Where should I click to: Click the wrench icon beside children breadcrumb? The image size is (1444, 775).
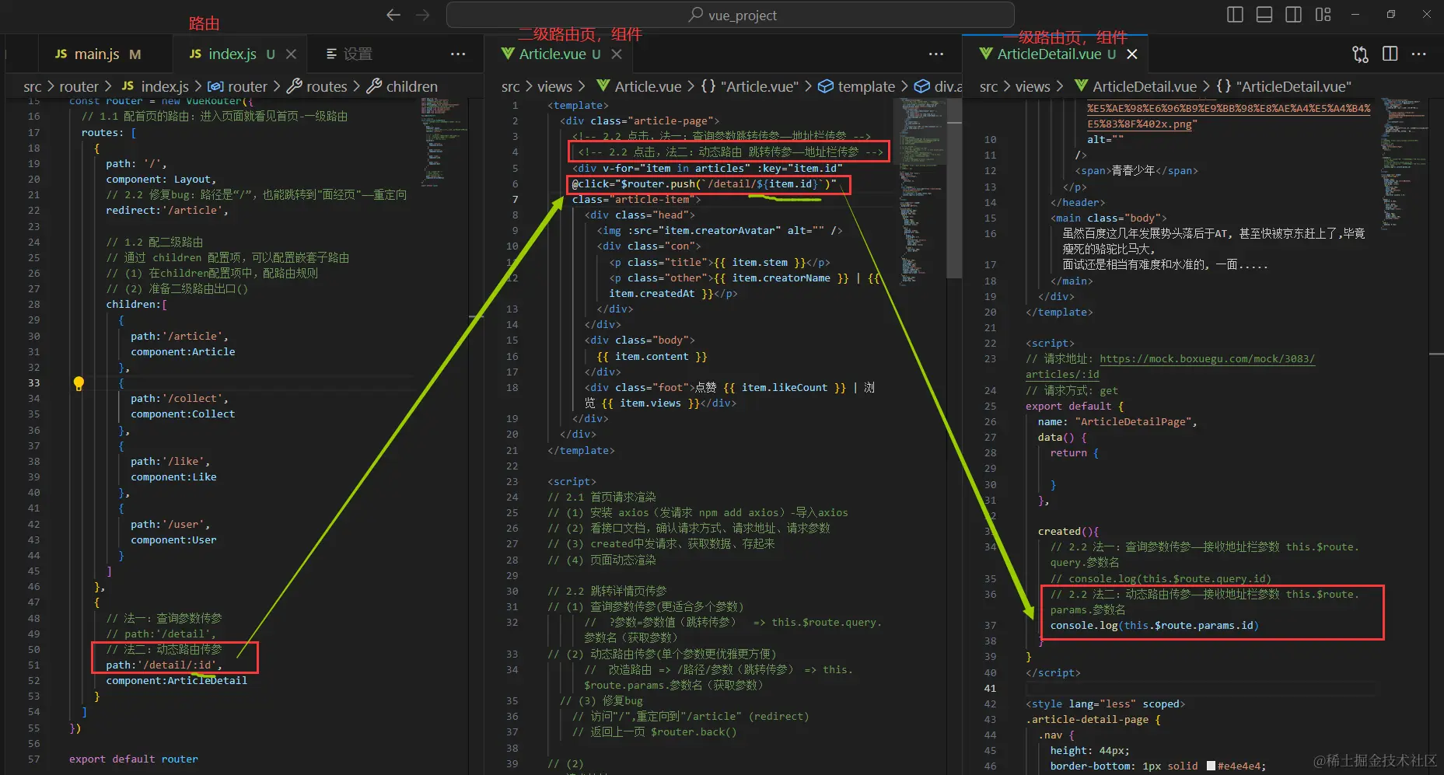pyautogui.click(x=374, y=86)
